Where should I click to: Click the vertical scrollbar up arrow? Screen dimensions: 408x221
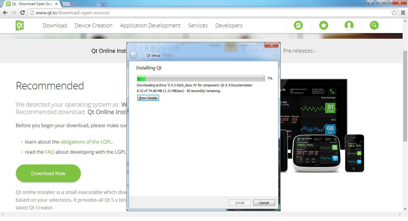click(x=405, y=21)
